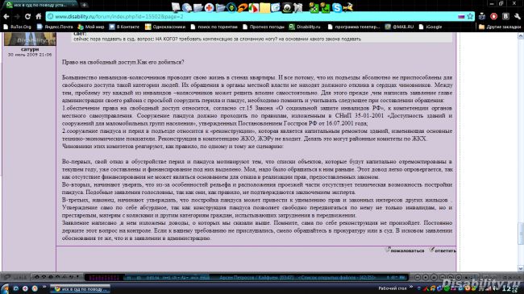Click the vertical page scrollbar thumb
This screenshot has width=524, height=294.
click(x=521, y=234)
